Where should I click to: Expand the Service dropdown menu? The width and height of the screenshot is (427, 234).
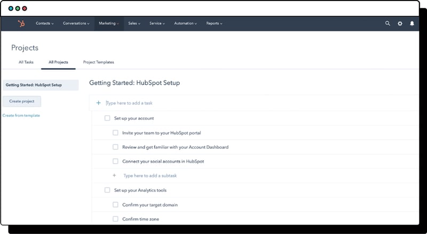pos(157,23)
